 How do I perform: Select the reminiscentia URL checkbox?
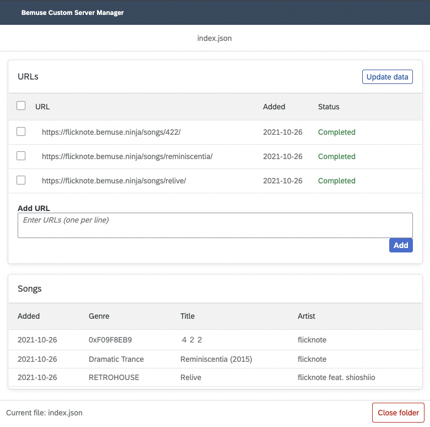click(x=21, y=156)
